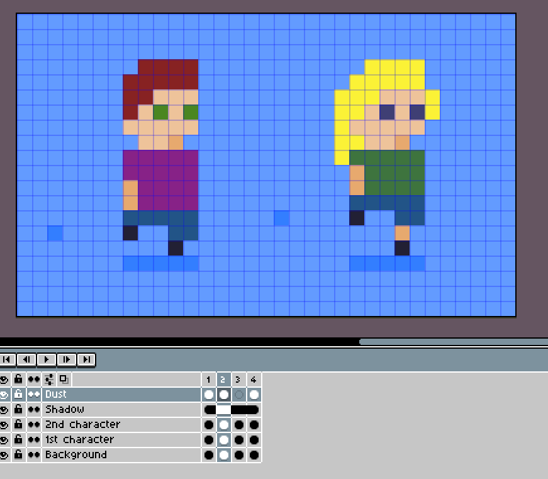548x479 pixels.
Task: Select frame 1 in the timeline header
Action: click(209, 380)
